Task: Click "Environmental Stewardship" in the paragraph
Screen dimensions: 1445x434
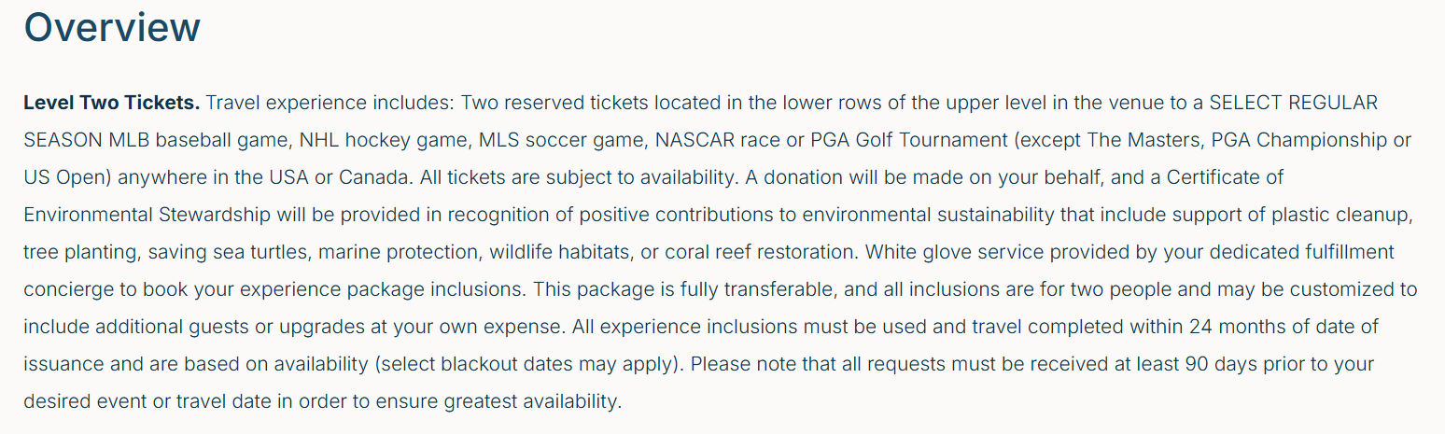Action: [x=147, y=215]
